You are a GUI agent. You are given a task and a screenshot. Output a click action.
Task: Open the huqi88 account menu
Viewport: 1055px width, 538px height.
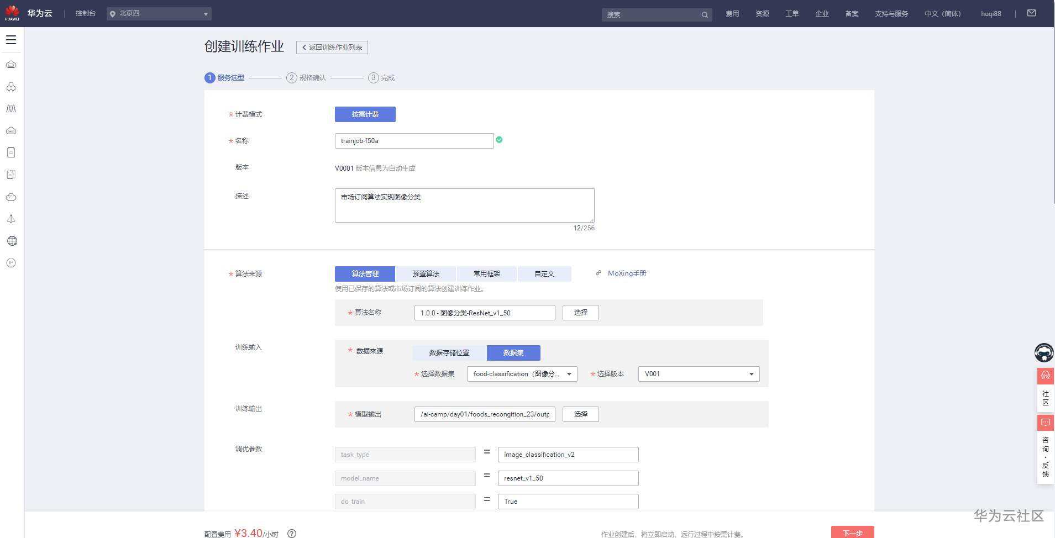click(x=991, y=14)
